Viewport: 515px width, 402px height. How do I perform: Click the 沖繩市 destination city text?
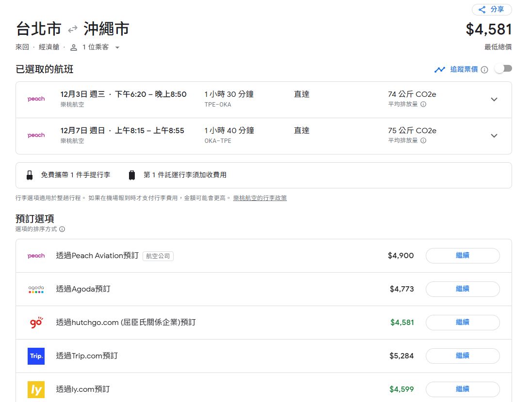[106, 29]
